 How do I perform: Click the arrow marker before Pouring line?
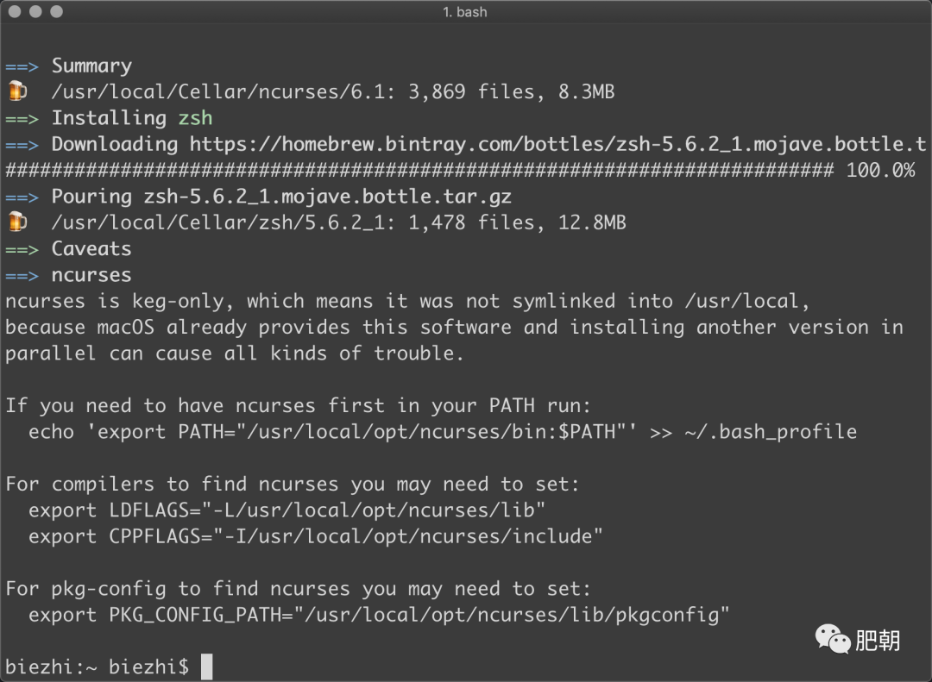click(x=22, y=197)
